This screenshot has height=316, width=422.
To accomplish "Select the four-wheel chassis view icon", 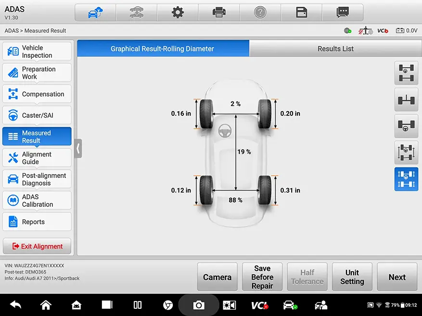I will [406, 74].
